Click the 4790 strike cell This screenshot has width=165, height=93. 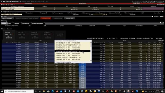82,65
